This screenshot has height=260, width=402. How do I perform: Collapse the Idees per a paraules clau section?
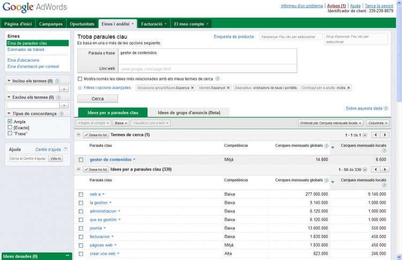[x=79, y=169]
